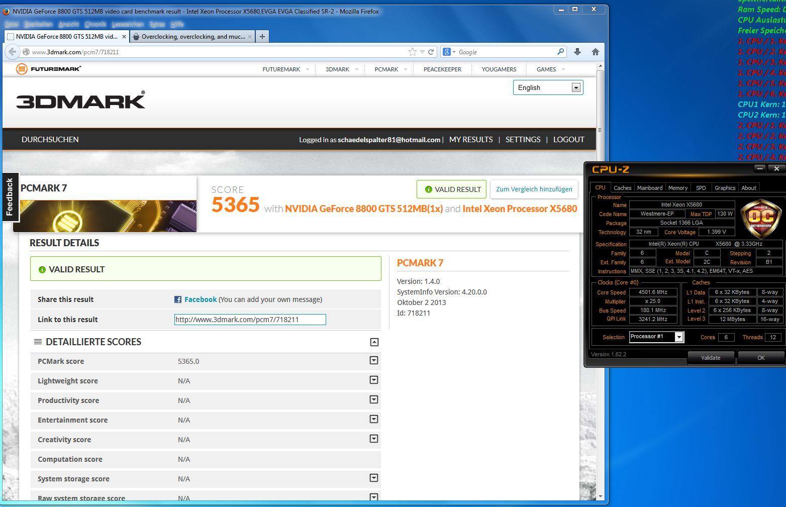Switch to the About tab in CPU-Z
This screenshot has width=786, height=507.
pos(749,188)
